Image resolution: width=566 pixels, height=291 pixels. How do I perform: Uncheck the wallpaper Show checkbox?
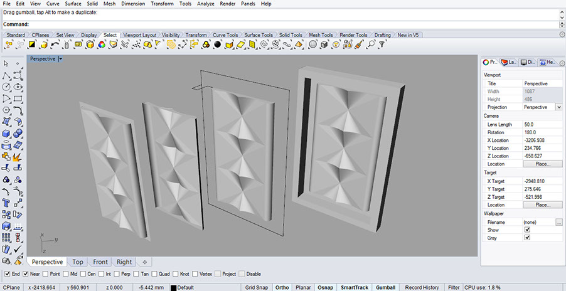click(x=527, y=230)
